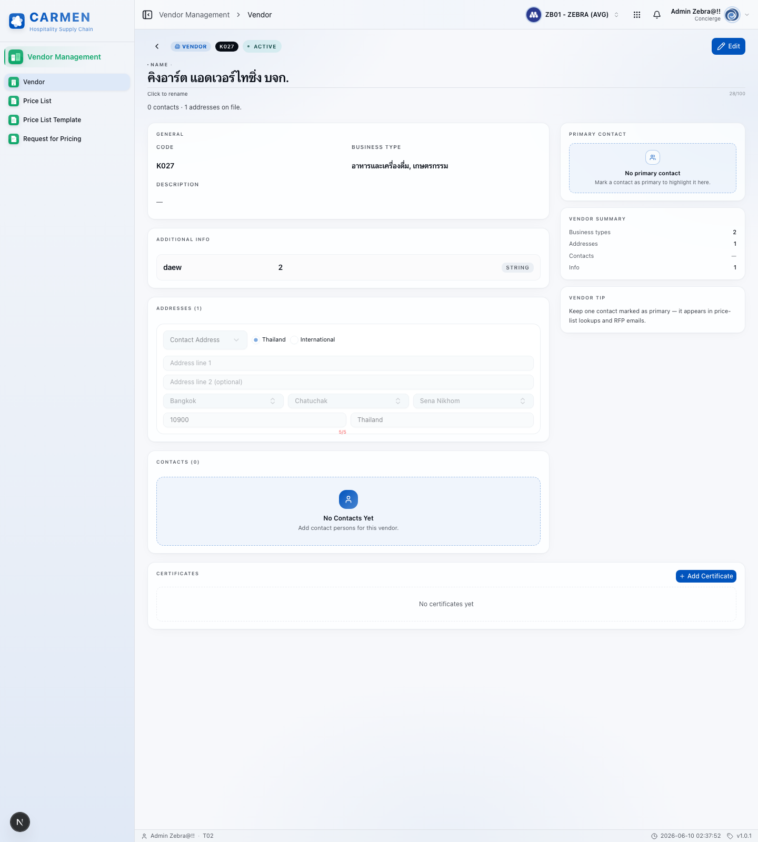Click the Add Certificate button
This screenshot has height=842, width=758.
[706, 576]
